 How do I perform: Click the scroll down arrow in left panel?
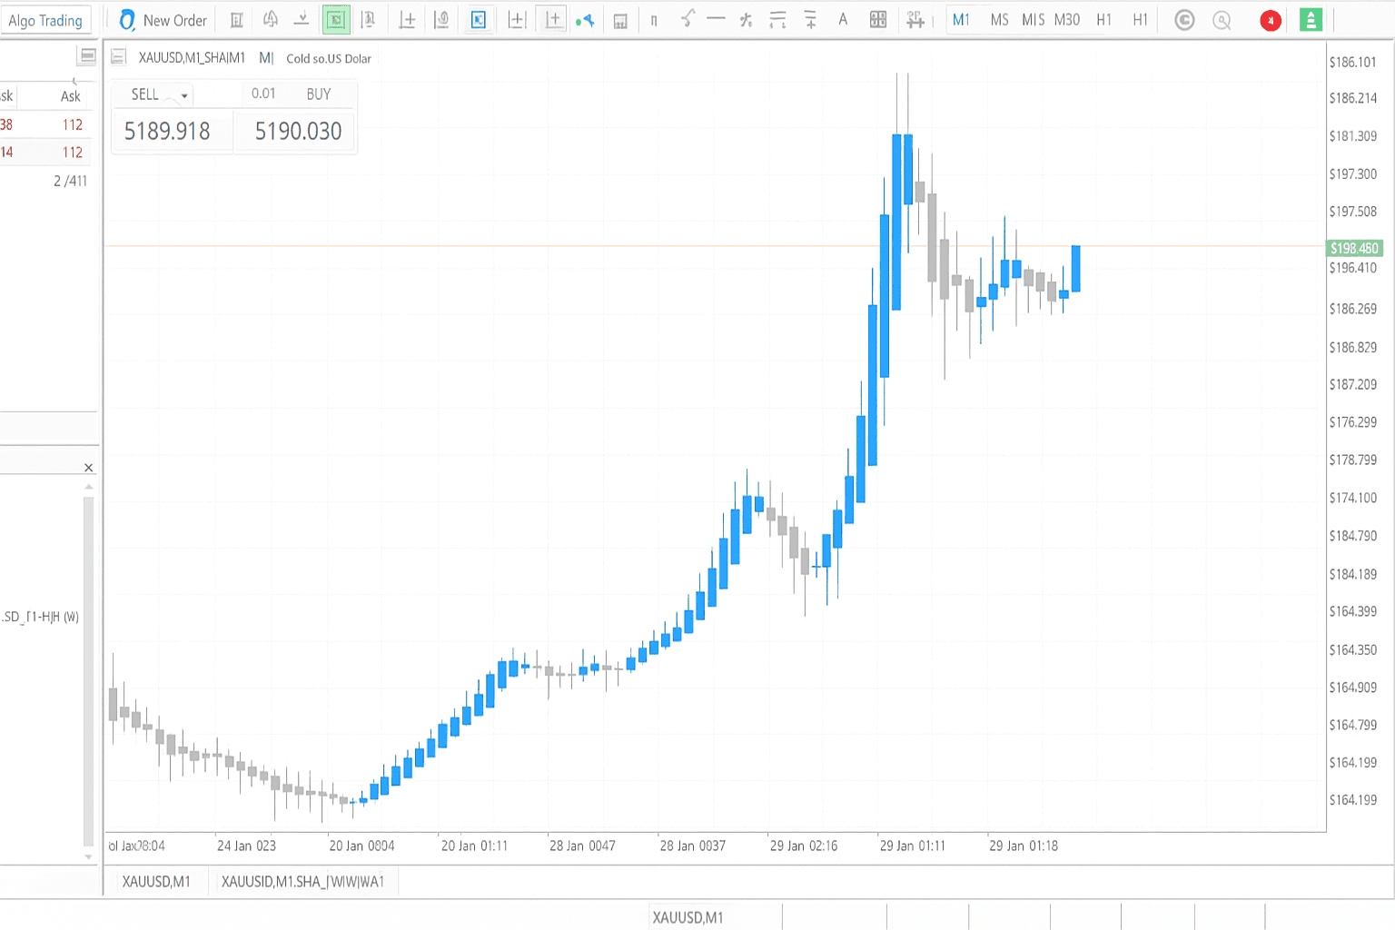88,856
